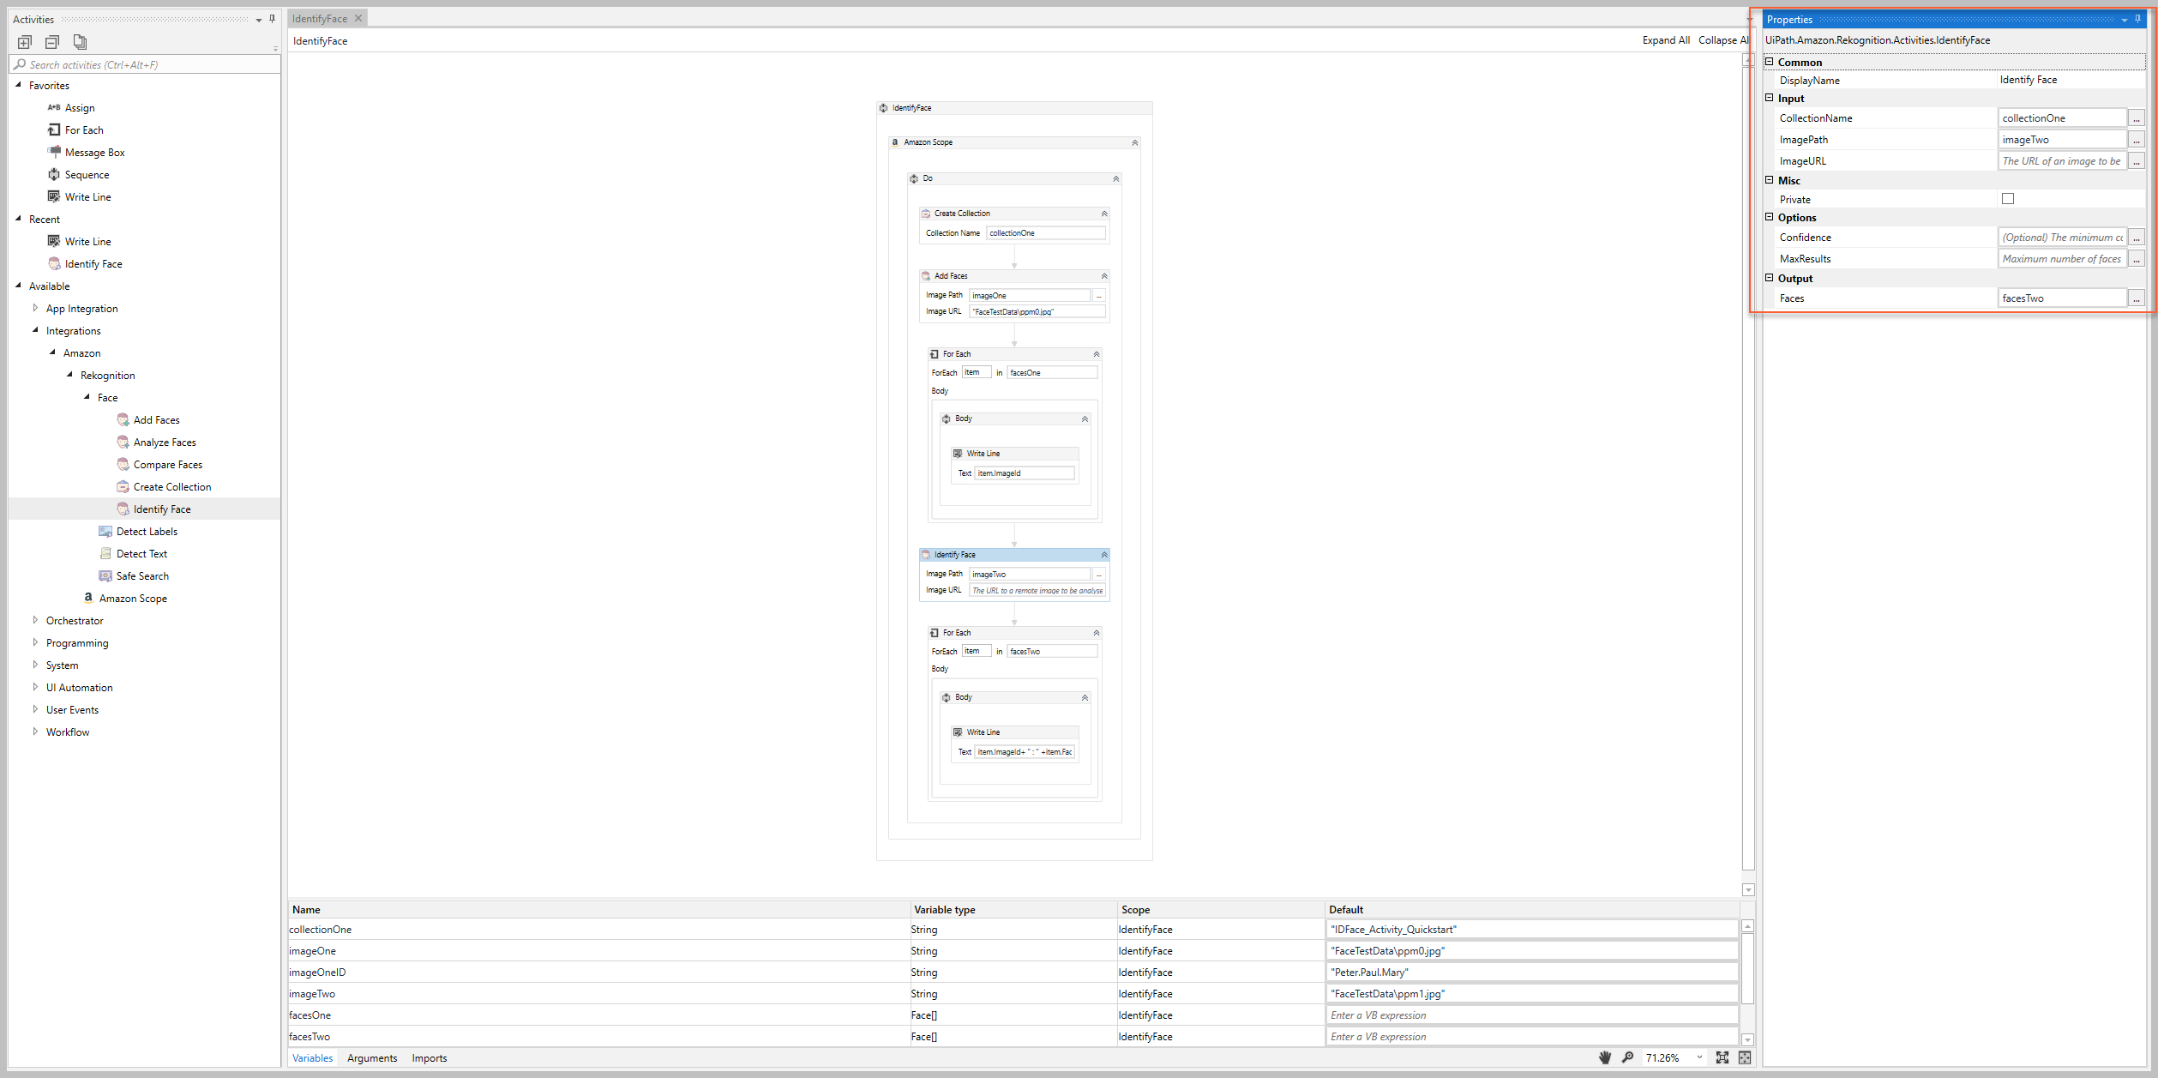Expand the Output properties section

(1773, 278)
